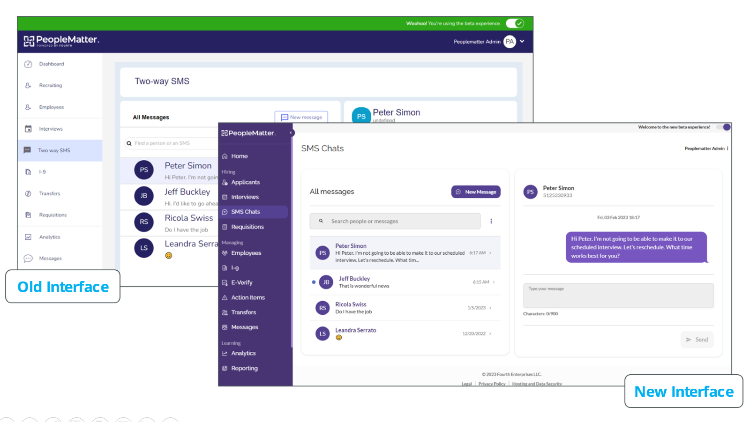Click the purple New Message button
Image resolution: width=750 pixels, height=422 pixels.
[476, 192]
